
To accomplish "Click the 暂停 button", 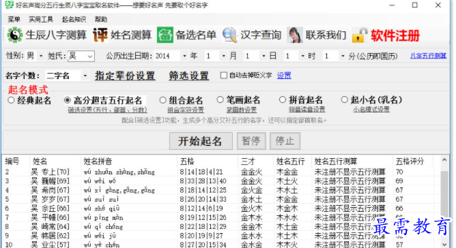I will [x=251, y=141].
